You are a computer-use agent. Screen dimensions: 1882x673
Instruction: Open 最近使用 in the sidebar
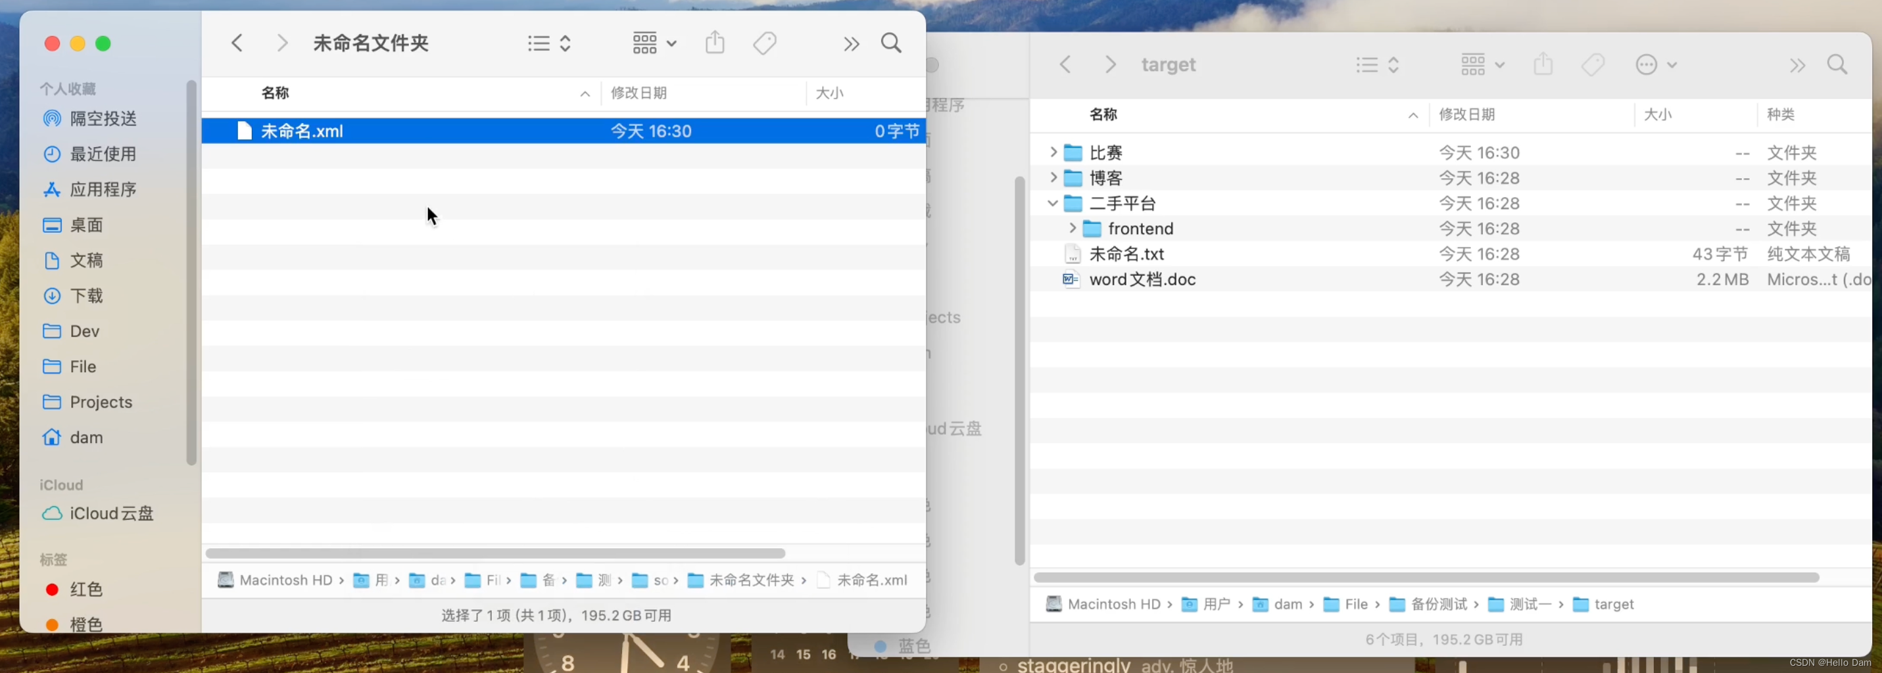click(x=104, y=154)
